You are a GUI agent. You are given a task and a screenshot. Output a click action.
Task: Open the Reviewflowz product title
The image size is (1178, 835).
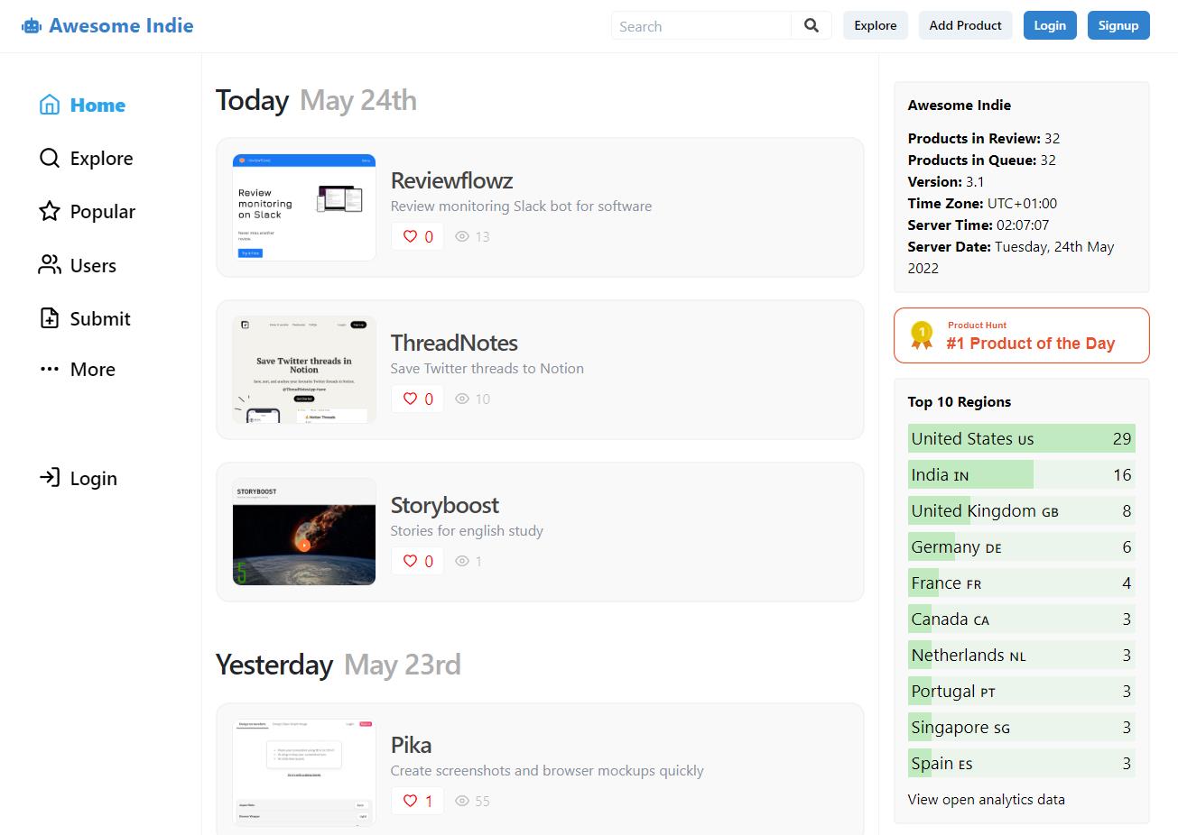pyautogui.click(x=451, y=180)
